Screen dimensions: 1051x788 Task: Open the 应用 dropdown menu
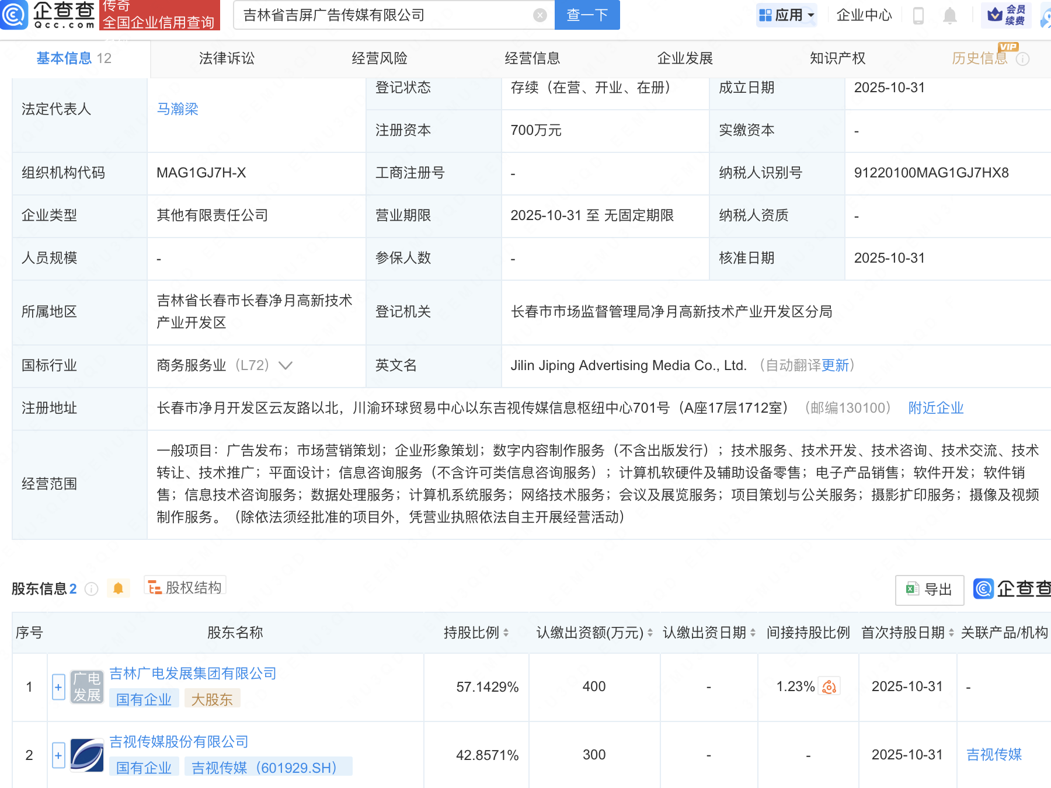click(x=786, y=15)
